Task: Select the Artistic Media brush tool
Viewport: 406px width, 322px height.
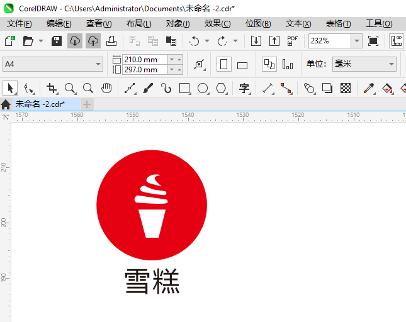Action: 148,88
